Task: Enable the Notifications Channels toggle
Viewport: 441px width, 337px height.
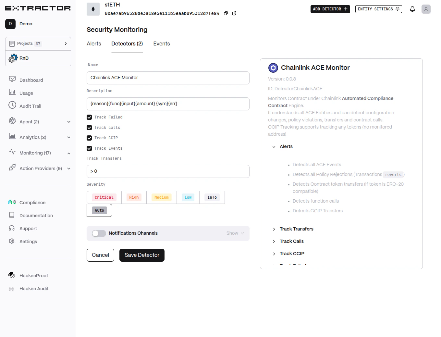Action: tap(99, 233)
